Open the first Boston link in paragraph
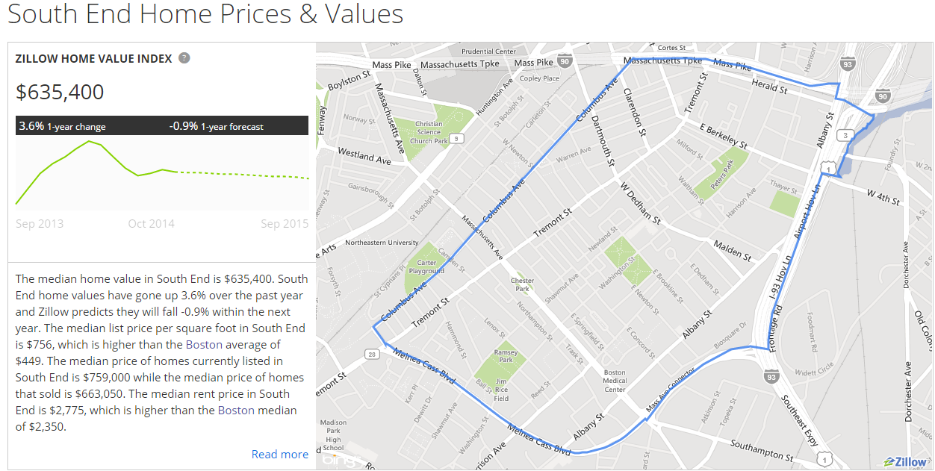The image size is (935, 471). 204,344
